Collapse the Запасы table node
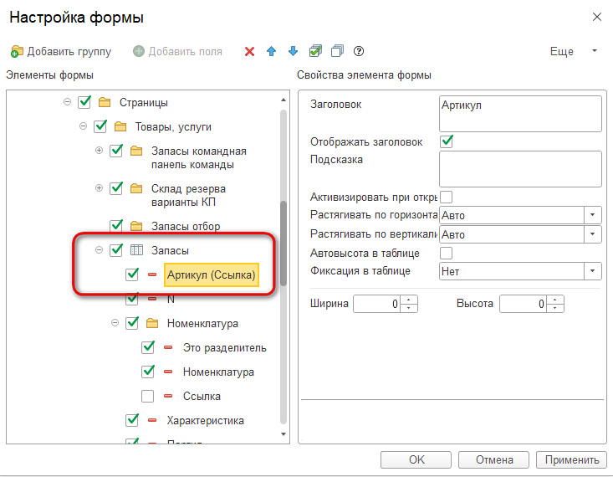613x477 pixels. tap(99, 249)
